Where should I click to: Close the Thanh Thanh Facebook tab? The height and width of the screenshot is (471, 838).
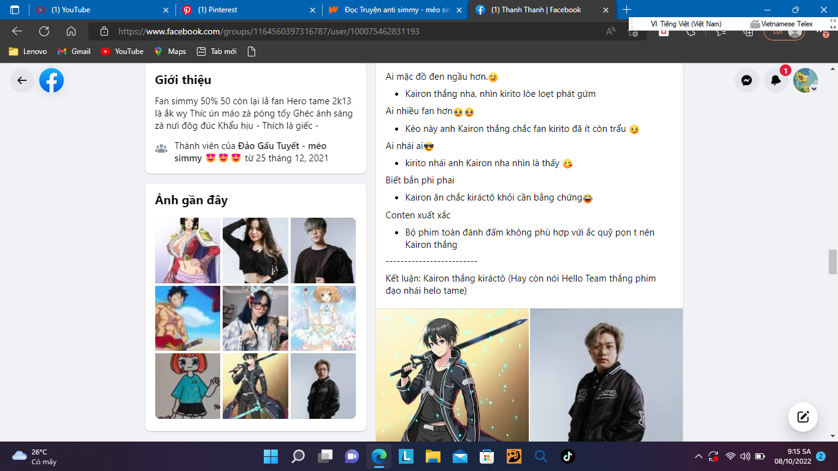605,10
